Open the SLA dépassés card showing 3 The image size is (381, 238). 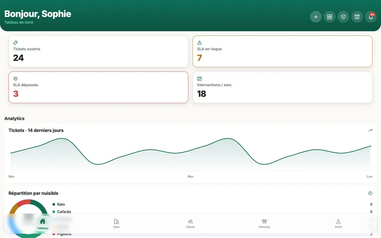click(98, 87)
